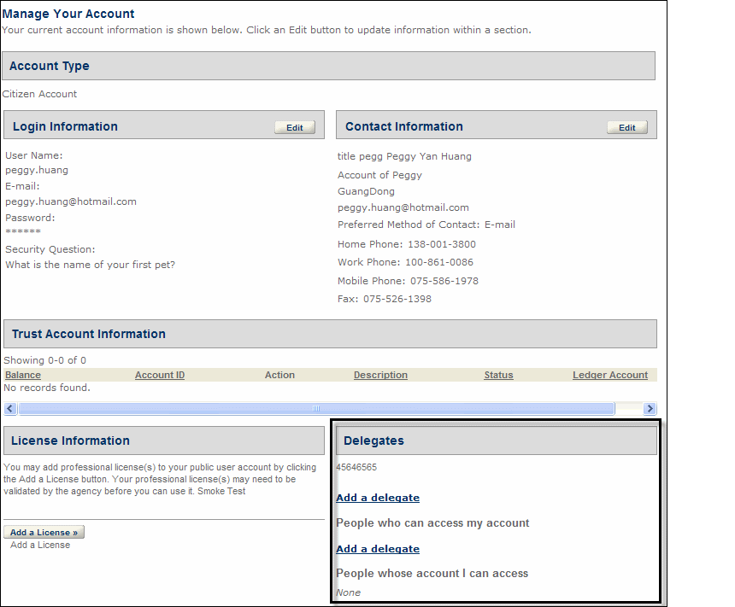Click the left arrow of horizontal scrollbar
This screenshot has height=607, width=735.
click(x=10, y=409)
